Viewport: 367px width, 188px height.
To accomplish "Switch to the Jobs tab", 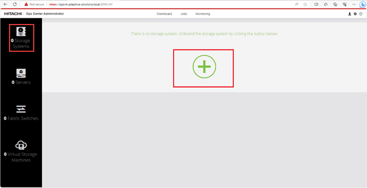I will pos(183,14).
